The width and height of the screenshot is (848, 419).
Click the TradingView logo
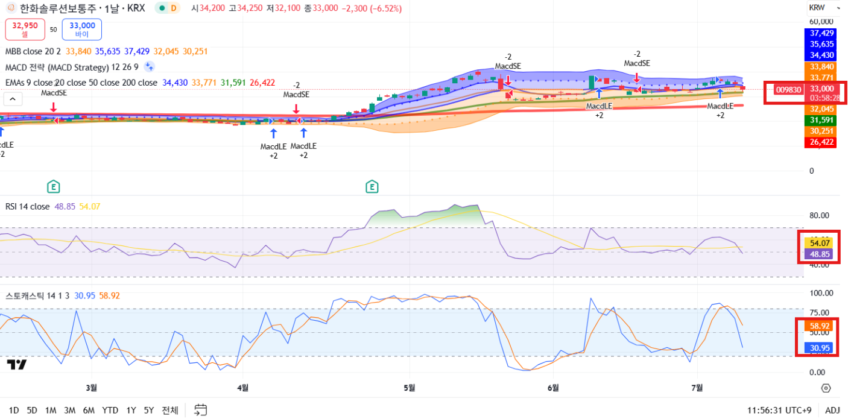click(16, 364)
